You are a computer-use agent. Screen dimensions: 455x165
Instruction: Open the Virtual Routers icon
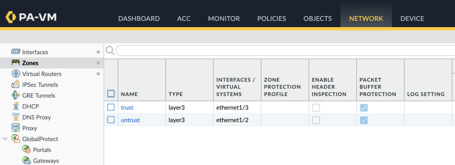coord(16,73)
